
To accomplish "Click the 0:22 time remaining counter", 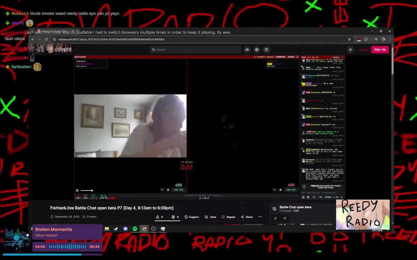I will [x=186, y=167].
